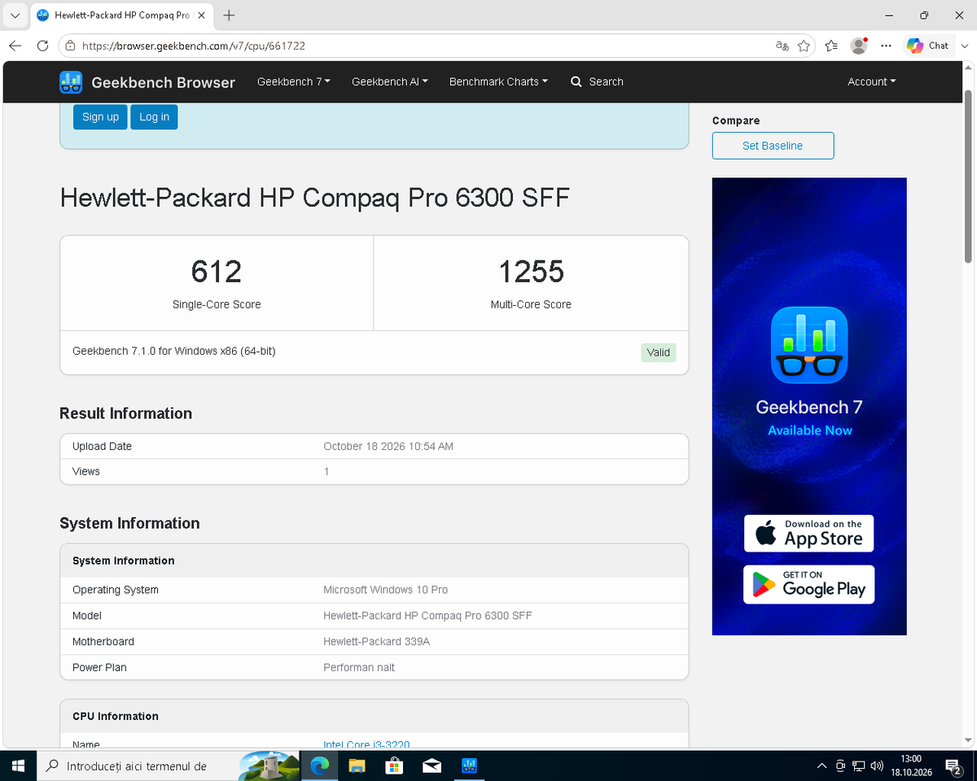The width and height of the screenshot is (977, 781).
Task: Expand the Account dropdown menu
Action: pyautogui.click(x=871, y=82)
